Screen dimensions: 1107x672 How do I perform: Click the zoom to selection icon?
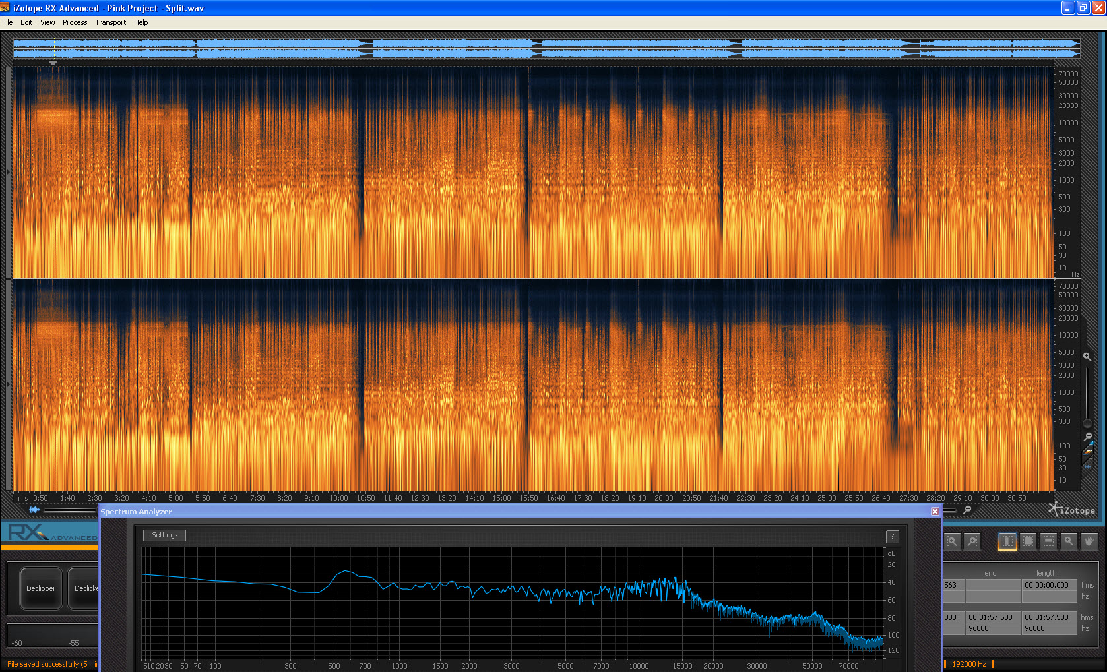[x=952, y=541]
